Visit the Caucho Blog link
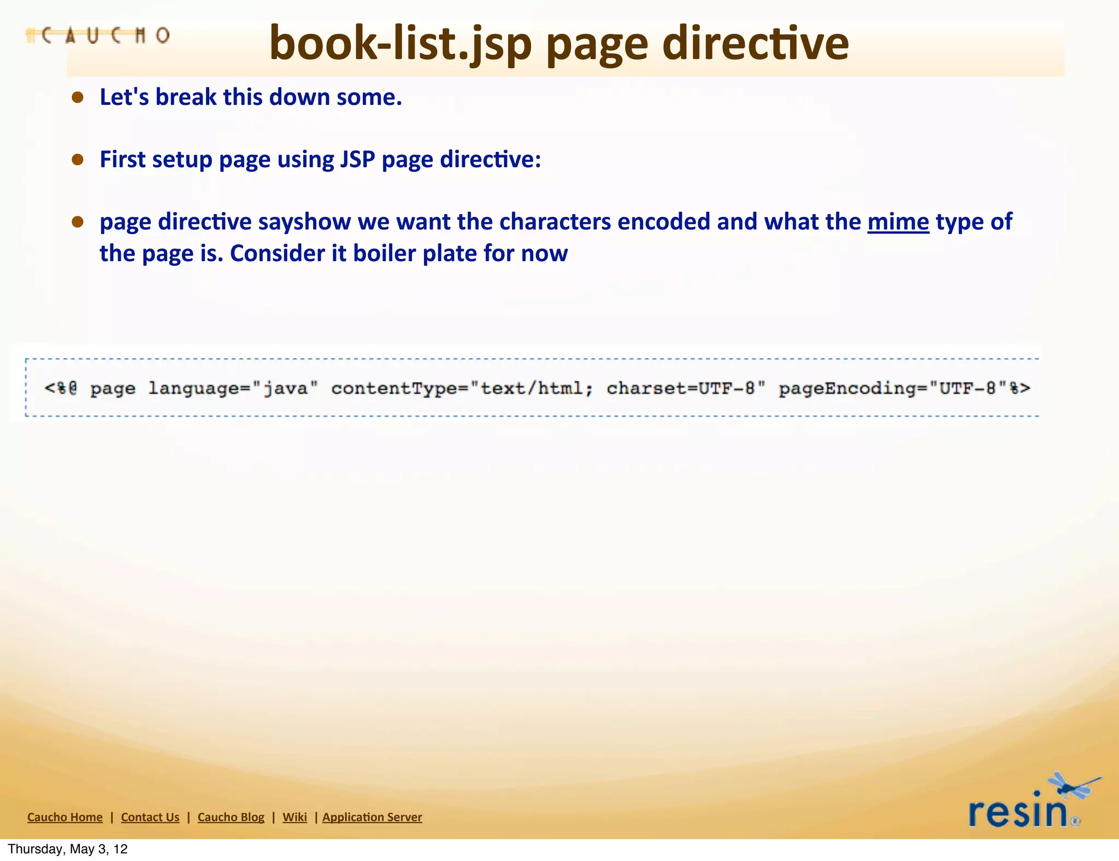Viewport: 1119px width, 861px height. click(x=231, y=817)
